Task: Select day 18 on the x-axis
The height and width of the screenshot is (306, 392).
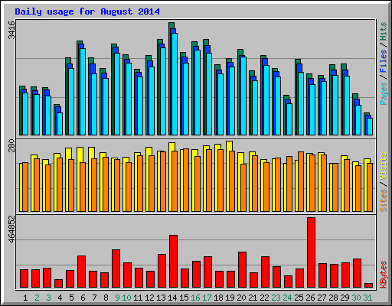Action: pyautogui.click(x=218, y=298)
